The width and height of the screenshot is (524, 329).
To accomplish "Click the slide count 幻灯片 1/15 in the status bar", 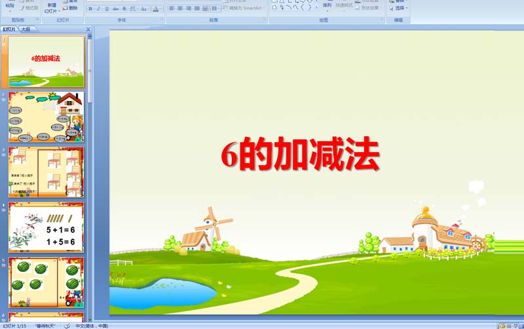I will pyautogui.click(x=14, y=326).
